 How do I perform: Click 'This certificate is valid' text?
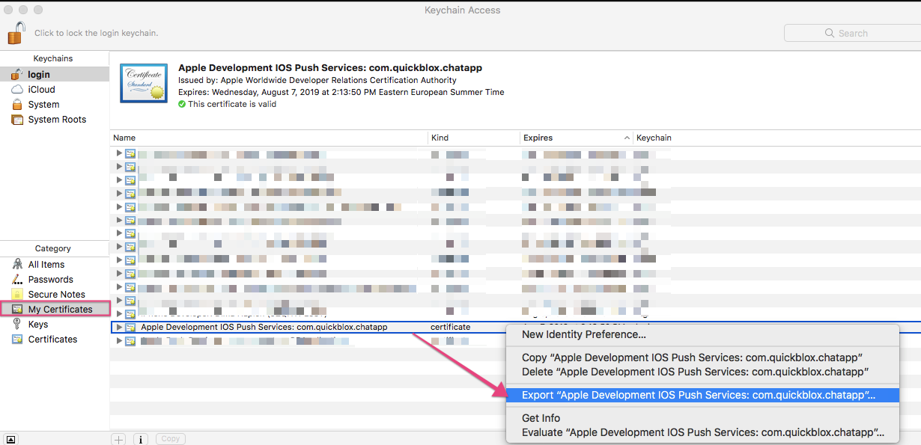click(x=232, y=104)
